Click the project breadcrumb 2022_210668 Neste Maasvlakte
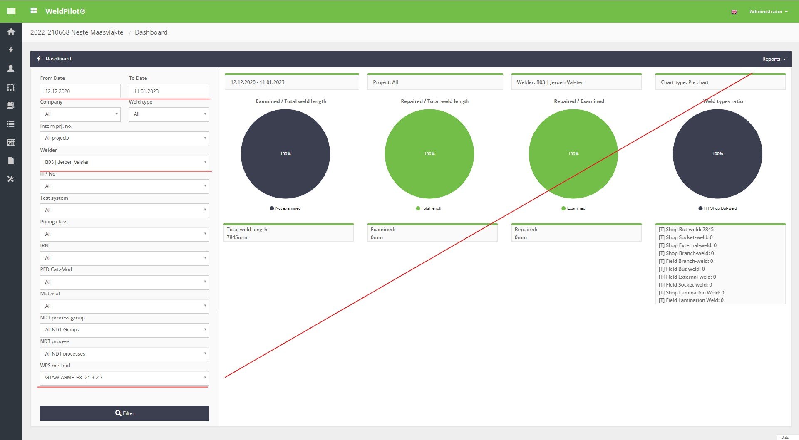The height and width of the screenshot is (440, 799). (77, 32)
